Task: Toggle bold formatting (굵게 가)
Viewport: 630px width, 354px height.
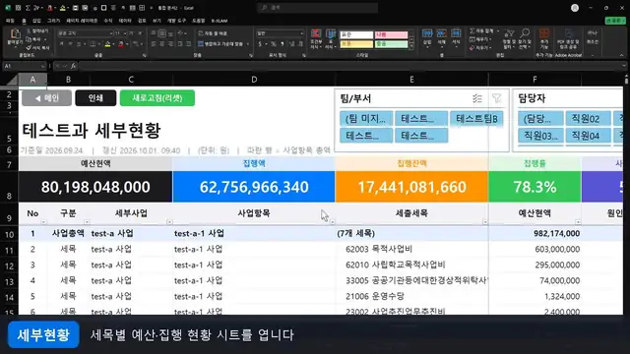Action: (61, 43)
